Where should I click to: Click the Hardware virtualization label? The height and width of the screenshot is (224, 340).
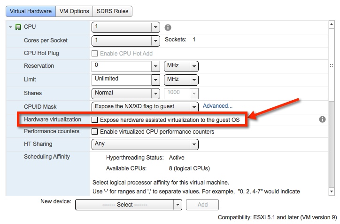53,120
